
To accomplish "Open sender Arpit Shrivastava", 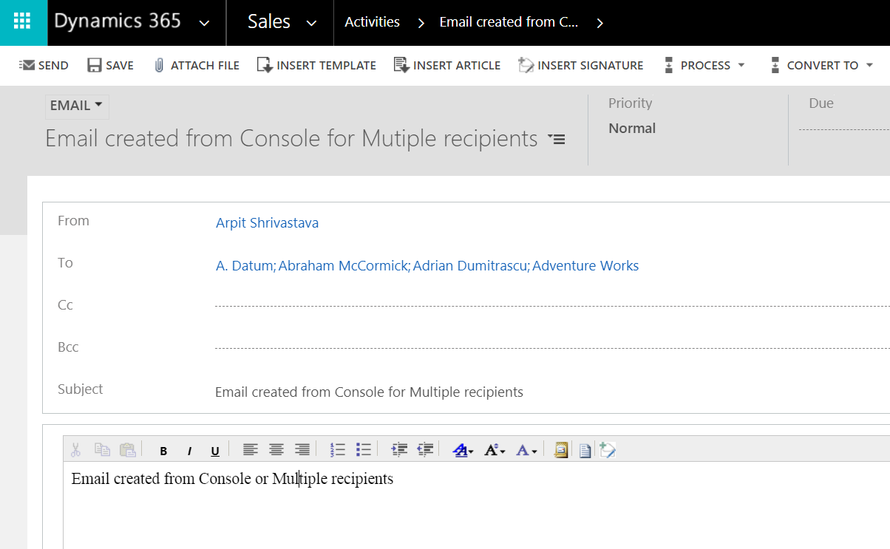I will point(267,222).
